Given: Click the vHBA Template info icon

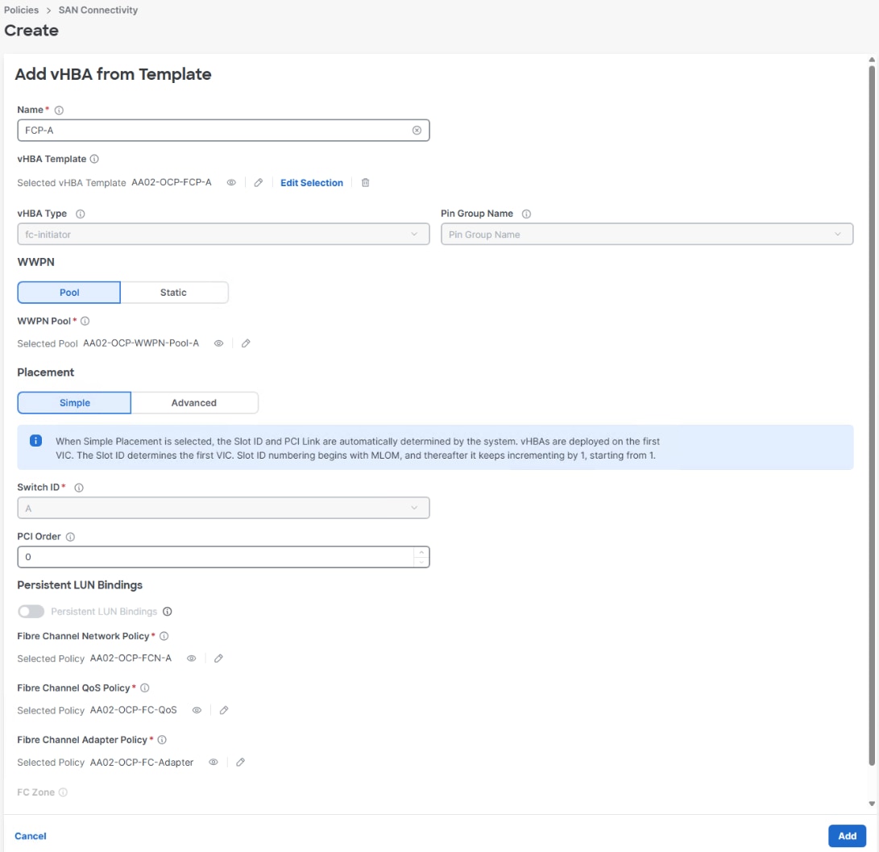Looking at the screenshot, I should tap(94, 159).
